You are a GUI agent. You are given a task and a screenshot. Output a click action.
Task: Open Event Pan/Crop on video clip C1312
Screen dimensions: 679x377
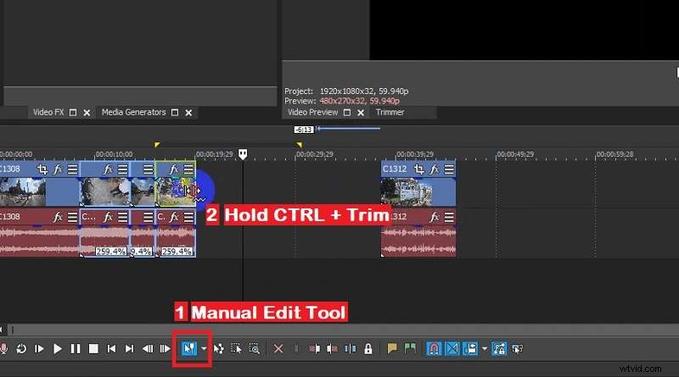click(418, 169)
